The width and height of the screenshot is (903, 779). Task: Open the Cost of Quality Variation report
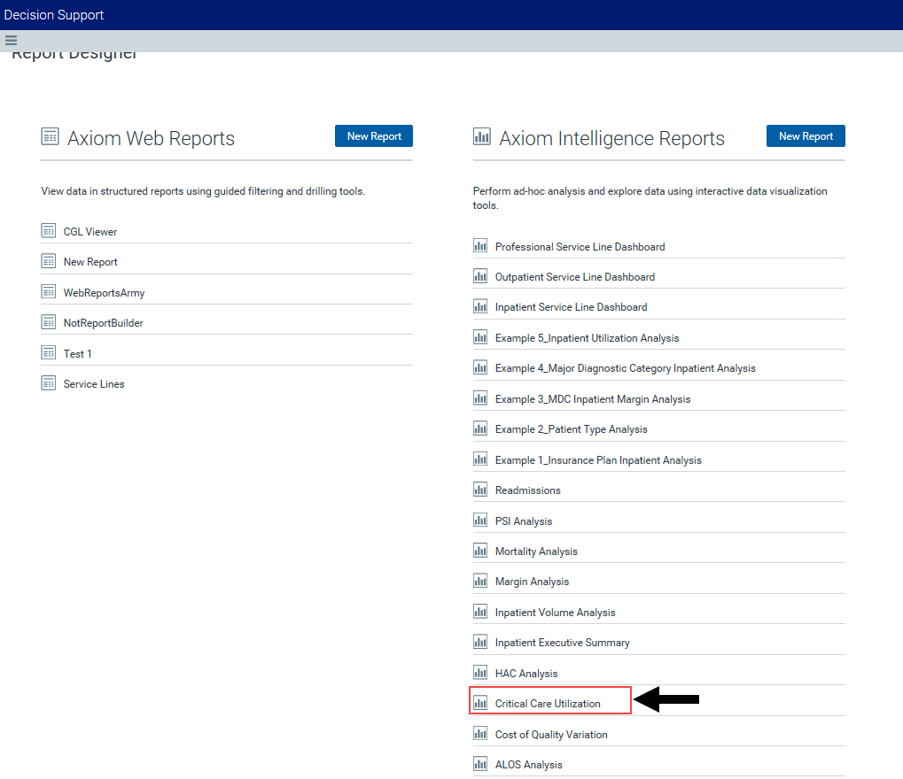coord(551,735)
